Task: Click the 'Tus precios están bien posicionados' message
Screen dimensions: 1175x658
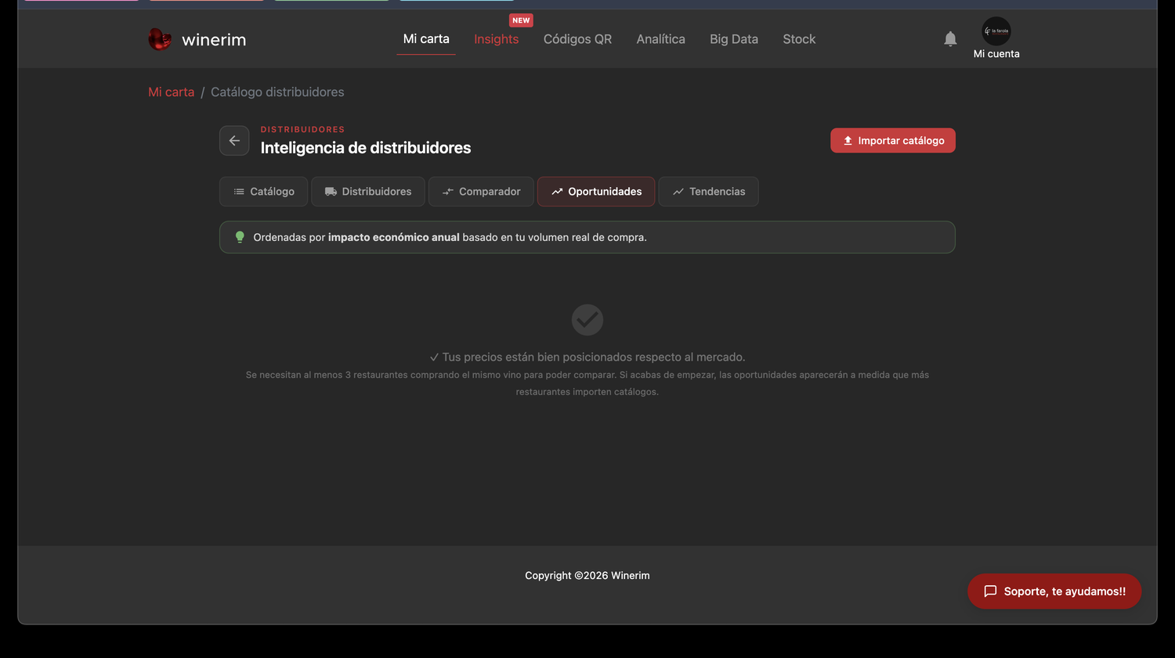Action: [587, 358]
